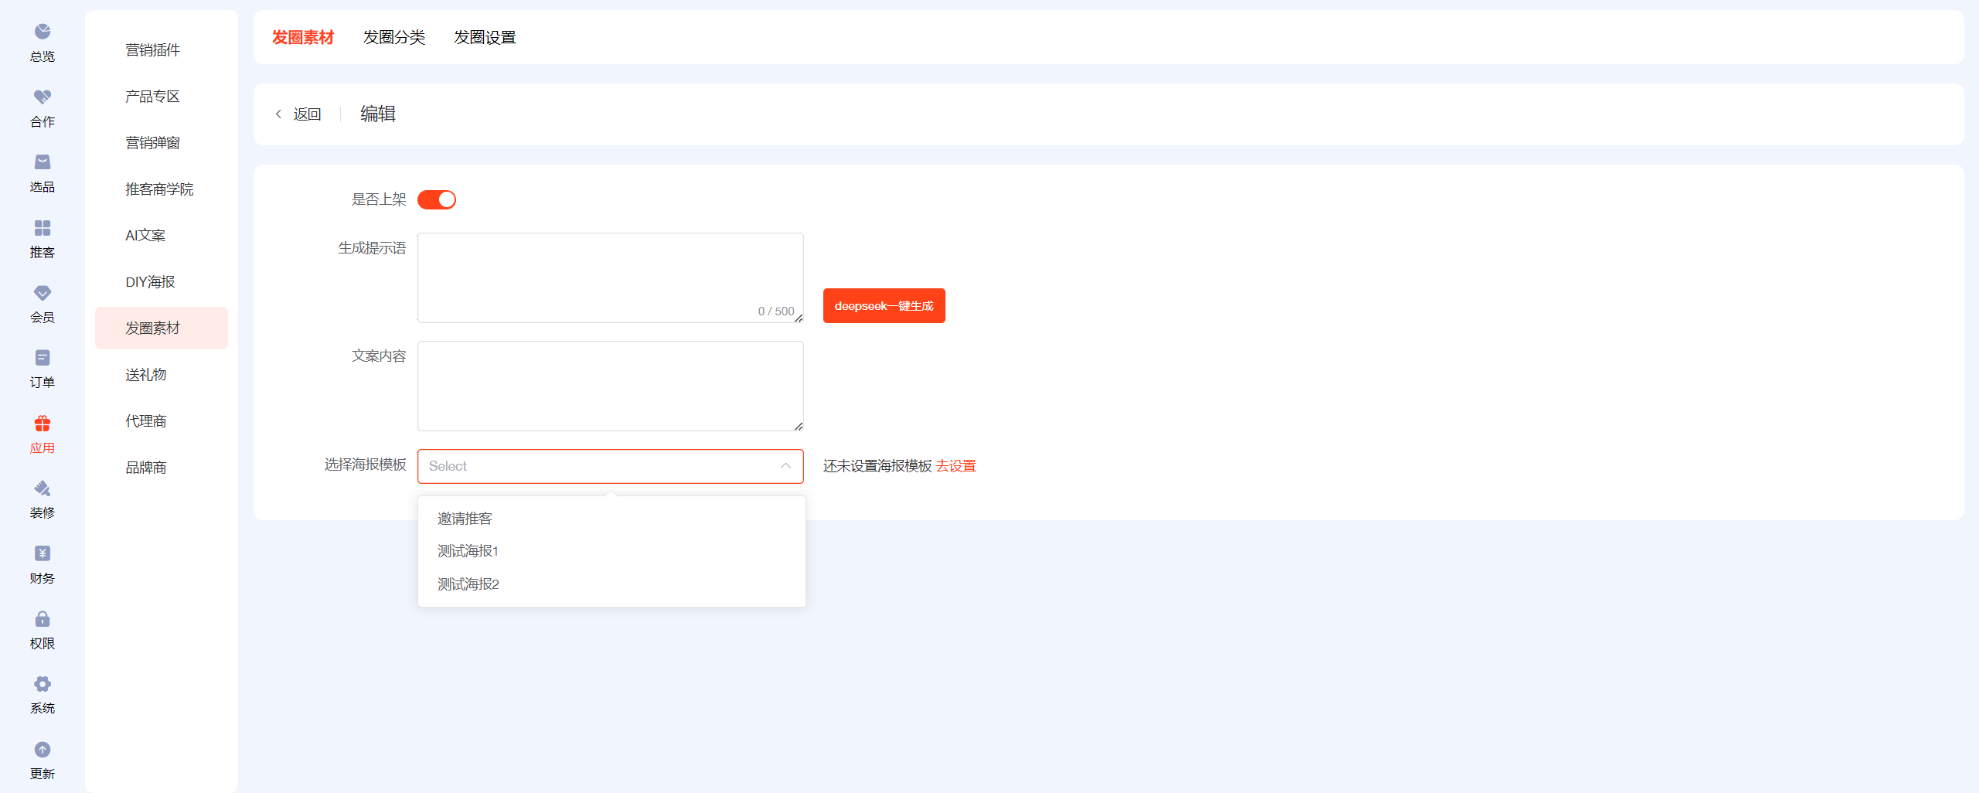
Task: Switch to the 发圈分类 tab
Action: (393, 37)
